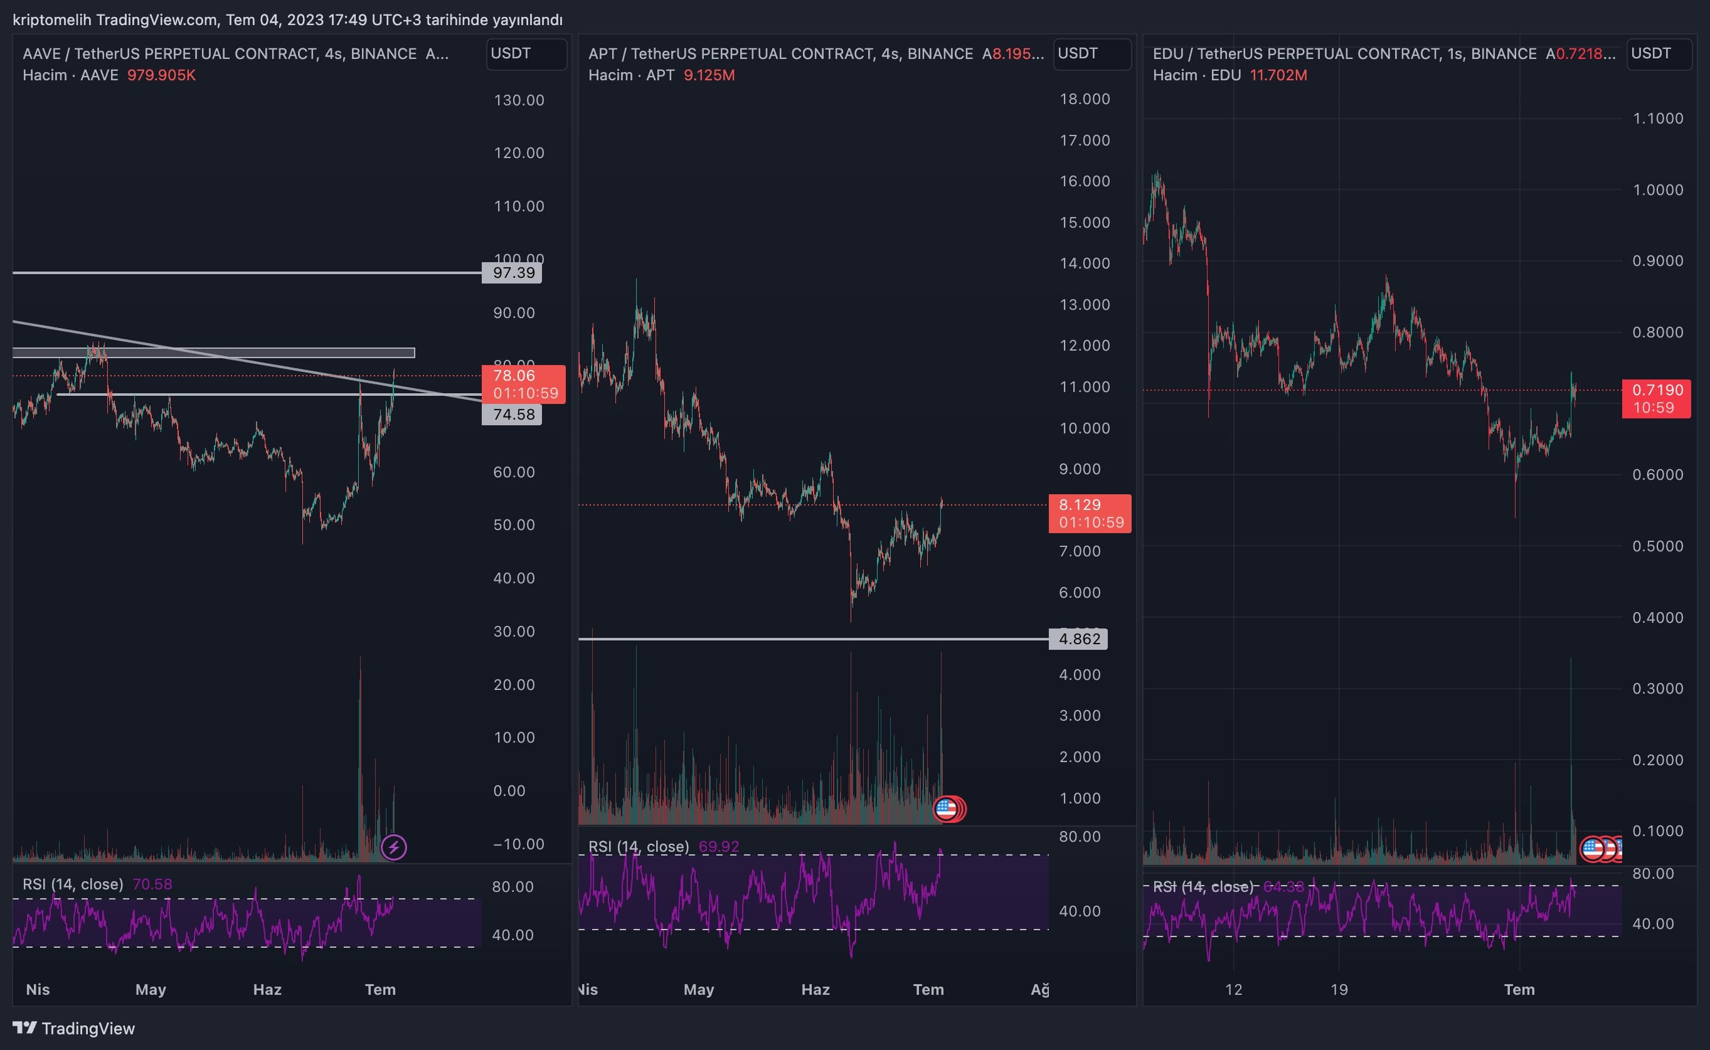Open the USDT currency dropdown on APT chart
Image resolution: width=1710 pixels, height=1050 pixels.
1092,53
